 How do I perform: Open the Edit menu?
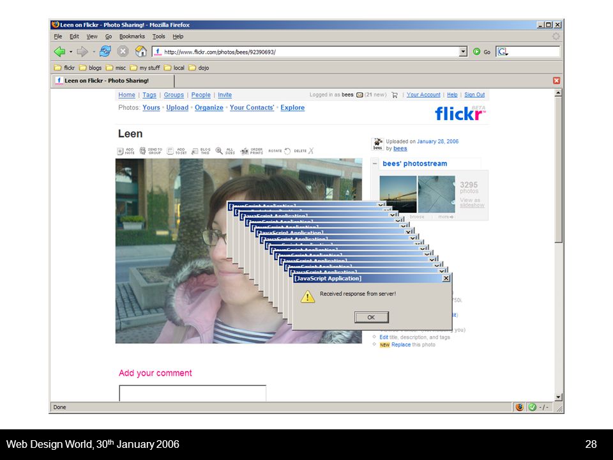point(74,36)
